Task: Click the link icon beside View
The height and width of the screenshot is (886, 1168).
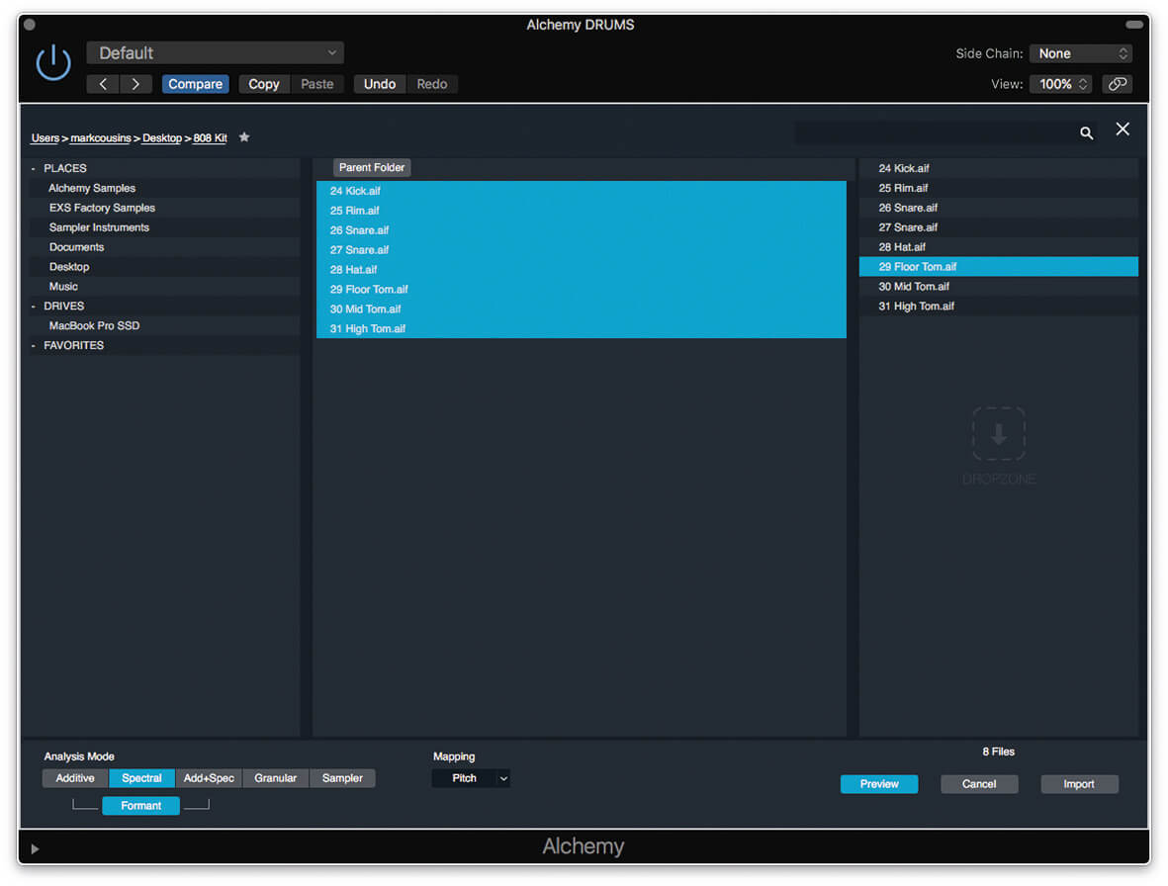Action: 1117,84
